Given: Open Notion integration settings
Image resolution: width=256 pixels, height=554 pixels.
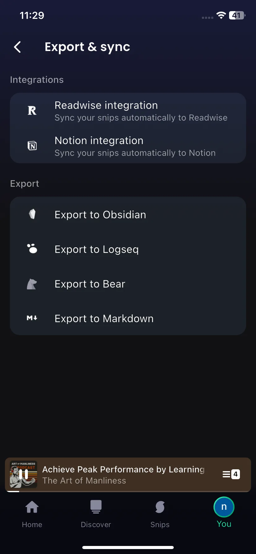Looking at the screenshot, I should tap(128, 146).
